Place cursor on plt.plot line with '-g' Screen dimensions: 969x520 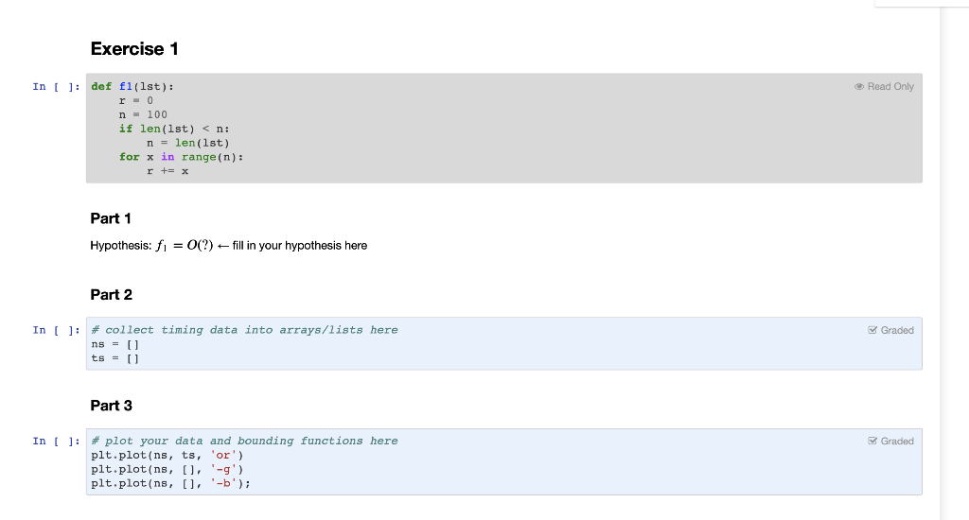(167, 469)
